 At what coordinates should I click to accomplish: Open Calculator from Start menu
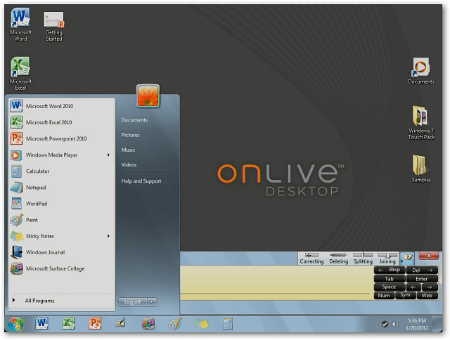(62, 171)
